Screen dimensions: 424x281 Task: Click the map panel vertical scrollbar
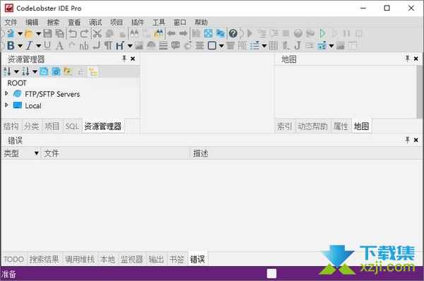tap(419, 92)
